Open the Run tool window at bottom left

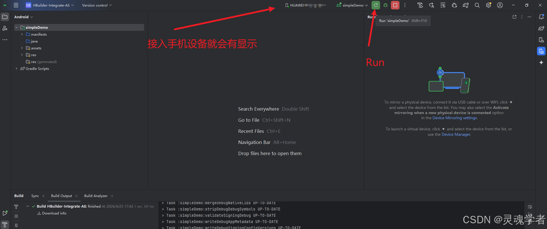click(5, 213)
